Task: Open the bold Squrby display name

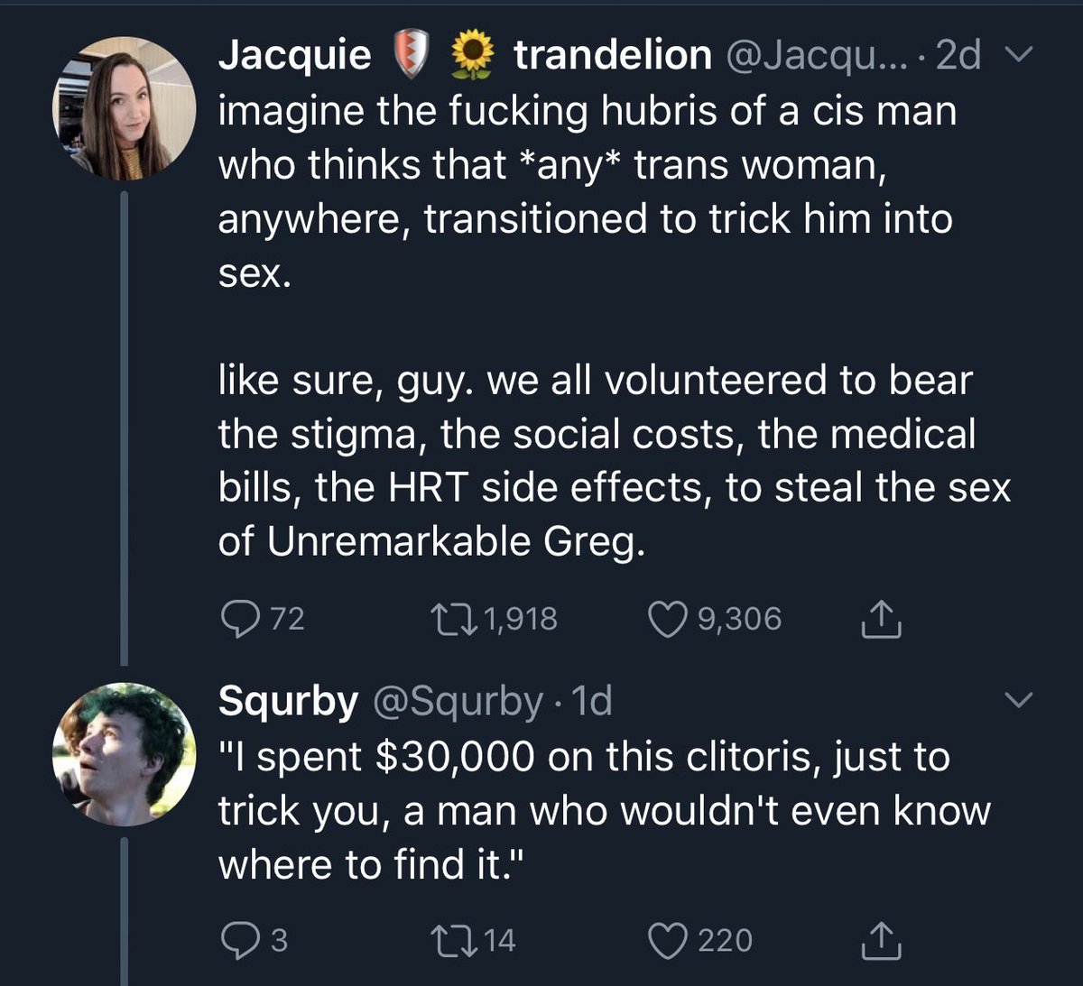Action: point(288,702)
